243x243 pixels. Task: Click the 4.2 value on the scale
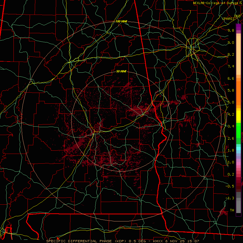[231, 114]
